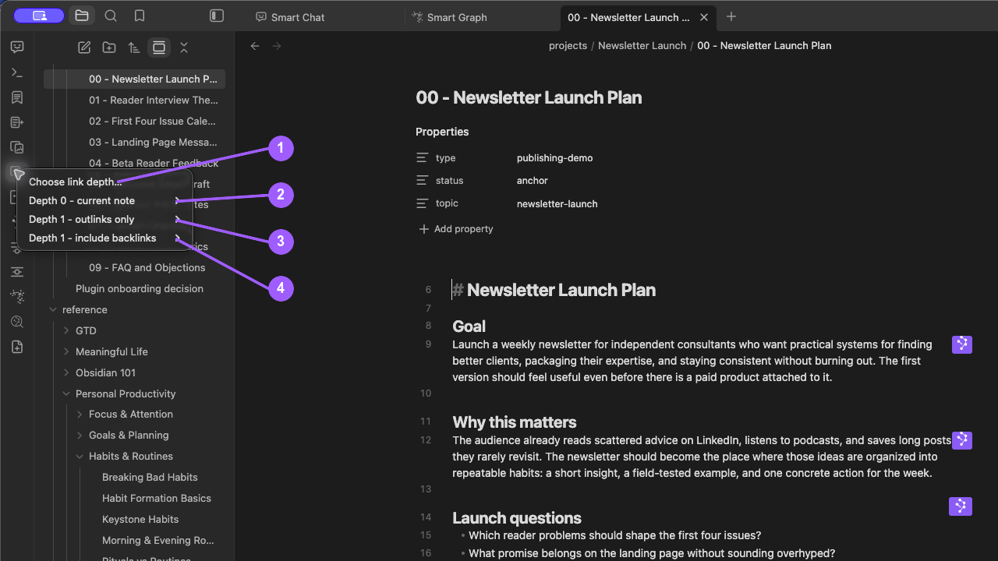This screenshot has height=561, width=998.
Task: Select Depth 1 - outlinks only
Action: 105,219
